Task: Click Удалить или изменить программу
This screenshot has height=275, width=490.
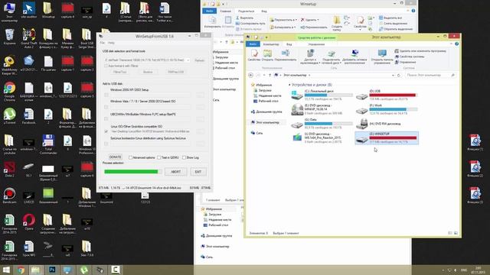Action: [420, 51]
